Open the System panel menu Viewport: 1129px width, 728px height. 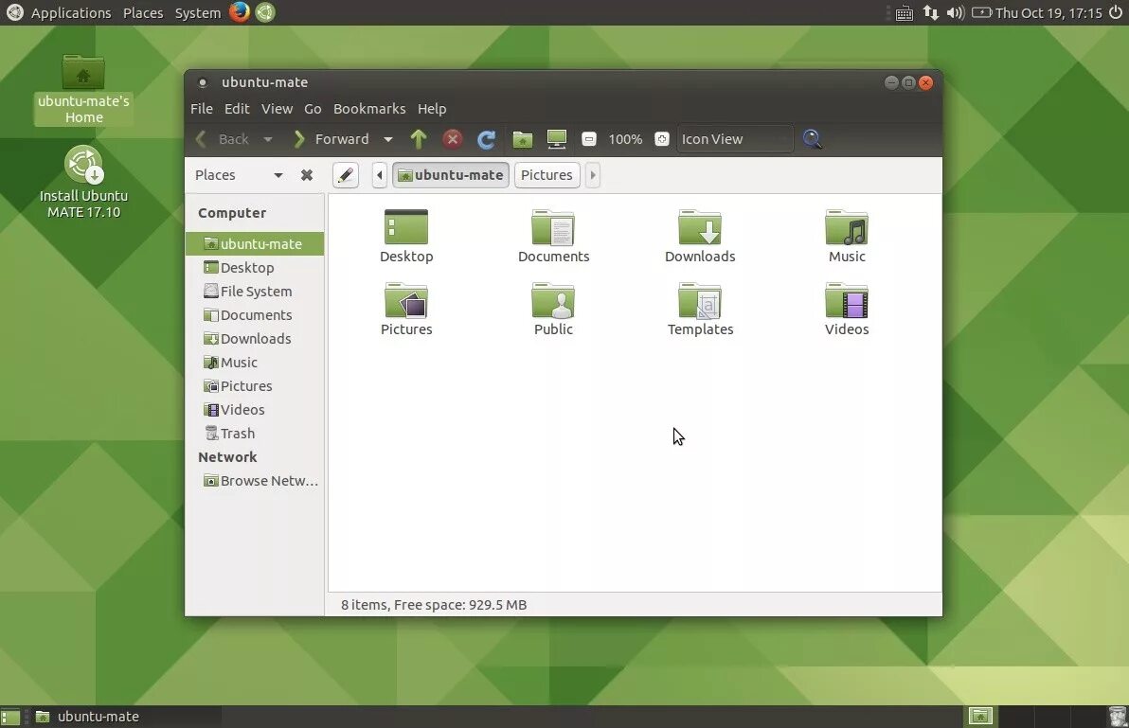click(198, 13)
